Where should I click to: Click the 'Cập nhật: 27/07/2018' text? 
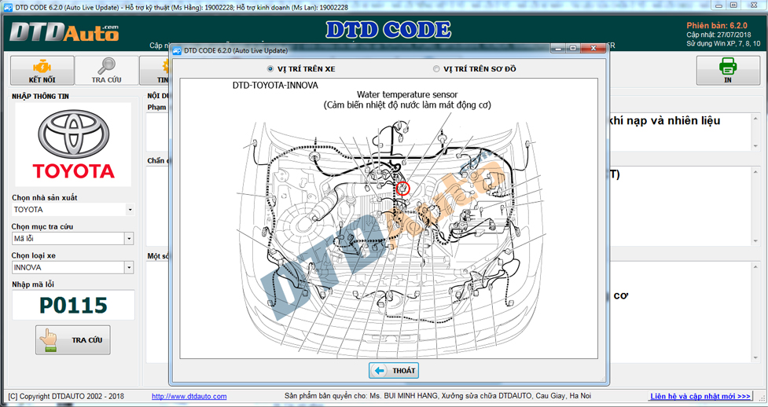click(719, 35)
